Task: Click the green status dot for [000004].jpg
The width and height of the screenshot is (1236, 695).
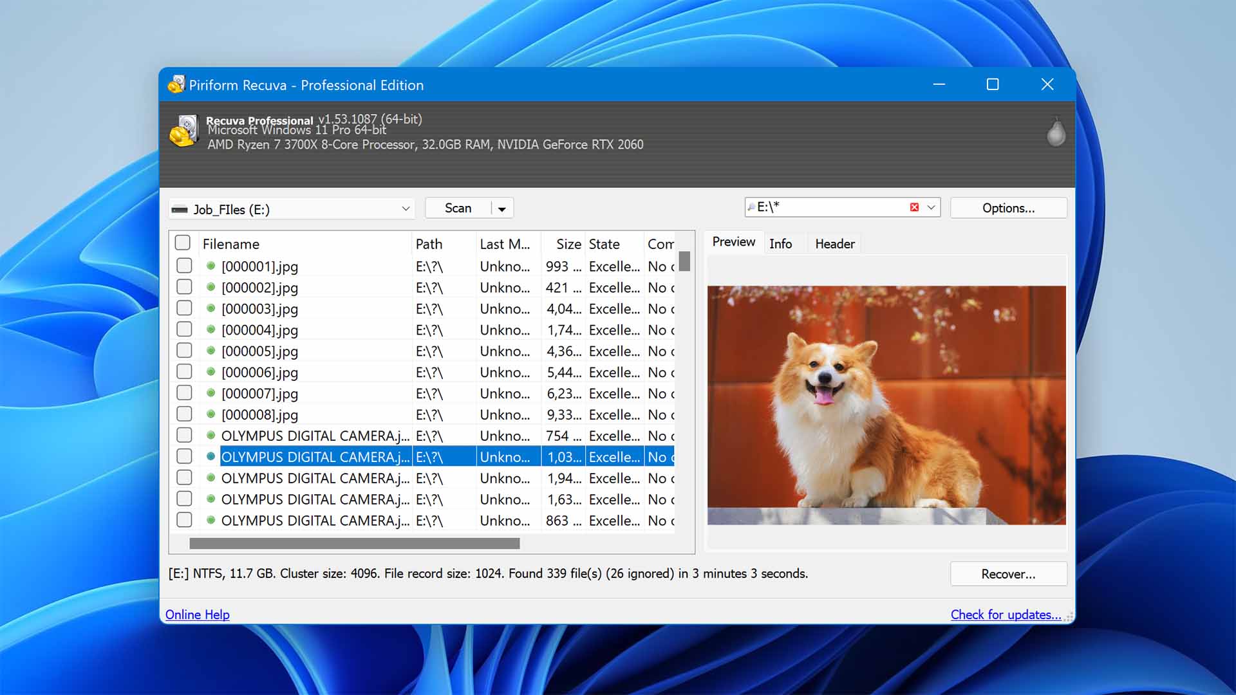Action: [x=211, y=329]
